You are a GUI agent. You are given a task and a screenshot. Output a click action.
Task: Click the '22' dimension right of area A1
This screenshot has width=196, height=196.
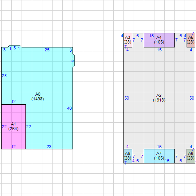(29, 127)
